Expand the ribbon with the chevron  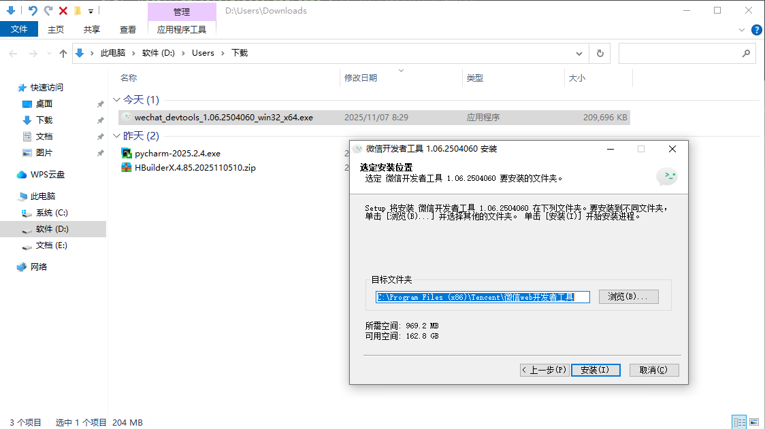point(743,30)
